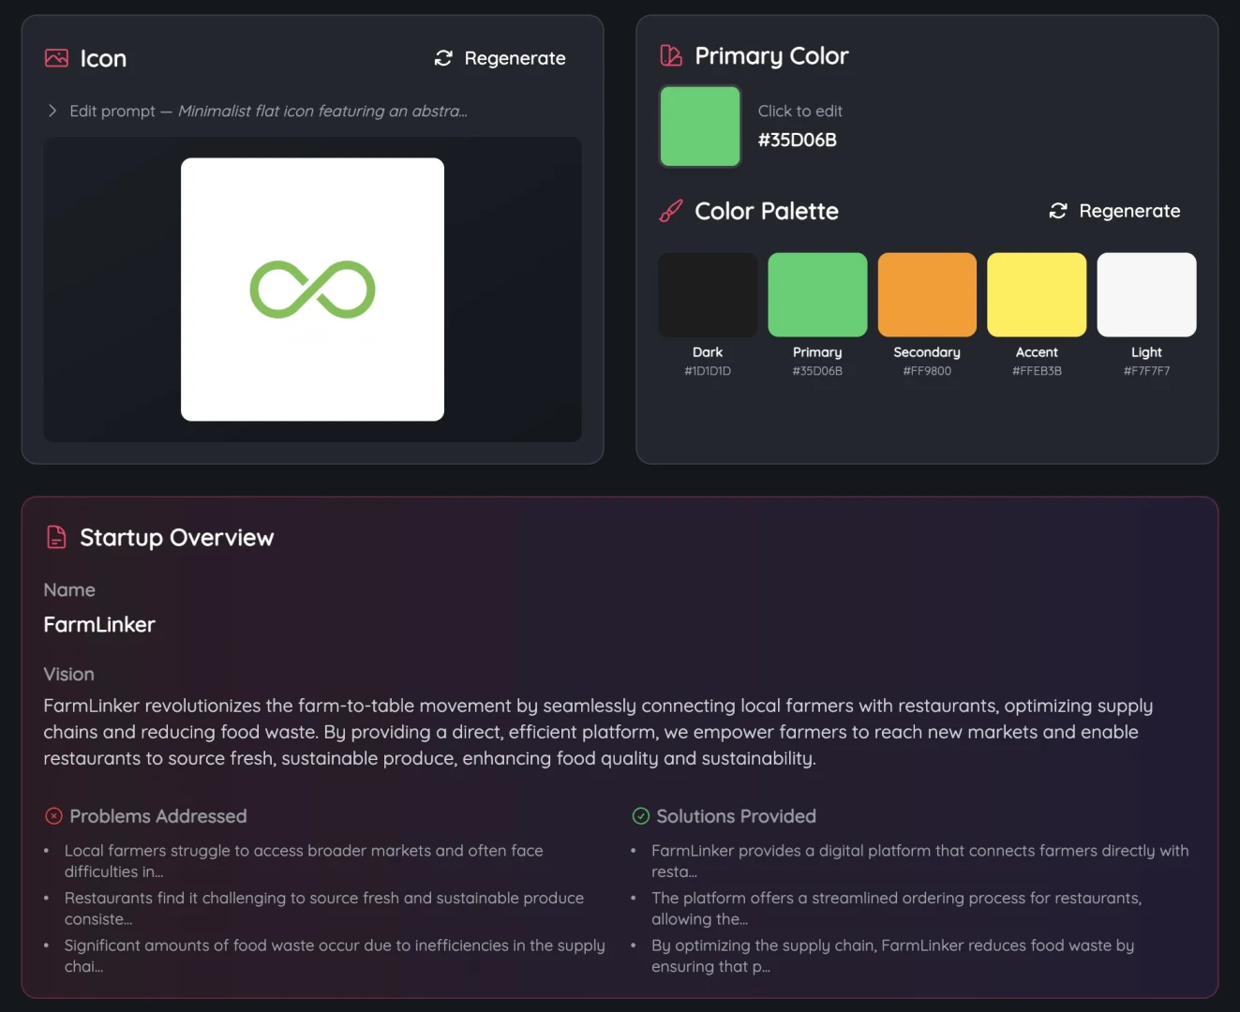Select the Light palette swatch

(1146, 294)
